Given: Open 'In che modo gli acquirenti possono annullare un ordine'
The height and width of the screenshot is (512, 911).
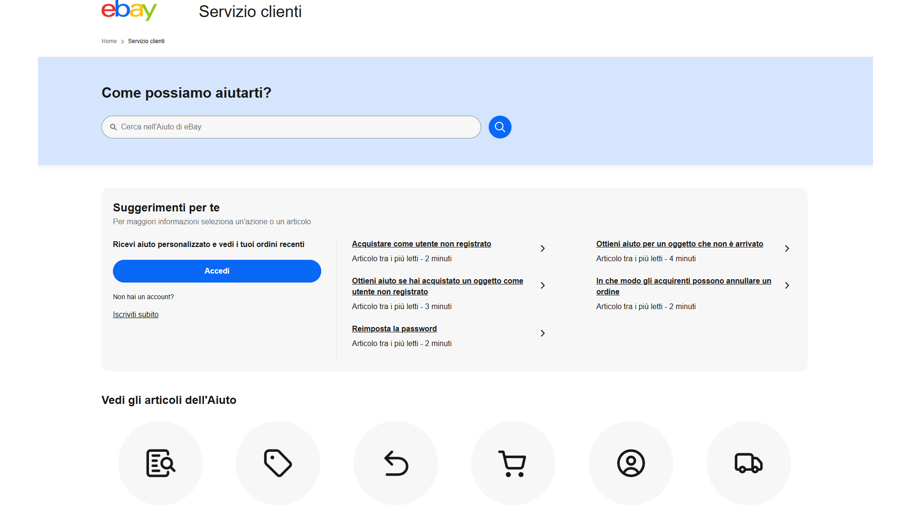Looking at the screenshot, I should click(684, 286).
